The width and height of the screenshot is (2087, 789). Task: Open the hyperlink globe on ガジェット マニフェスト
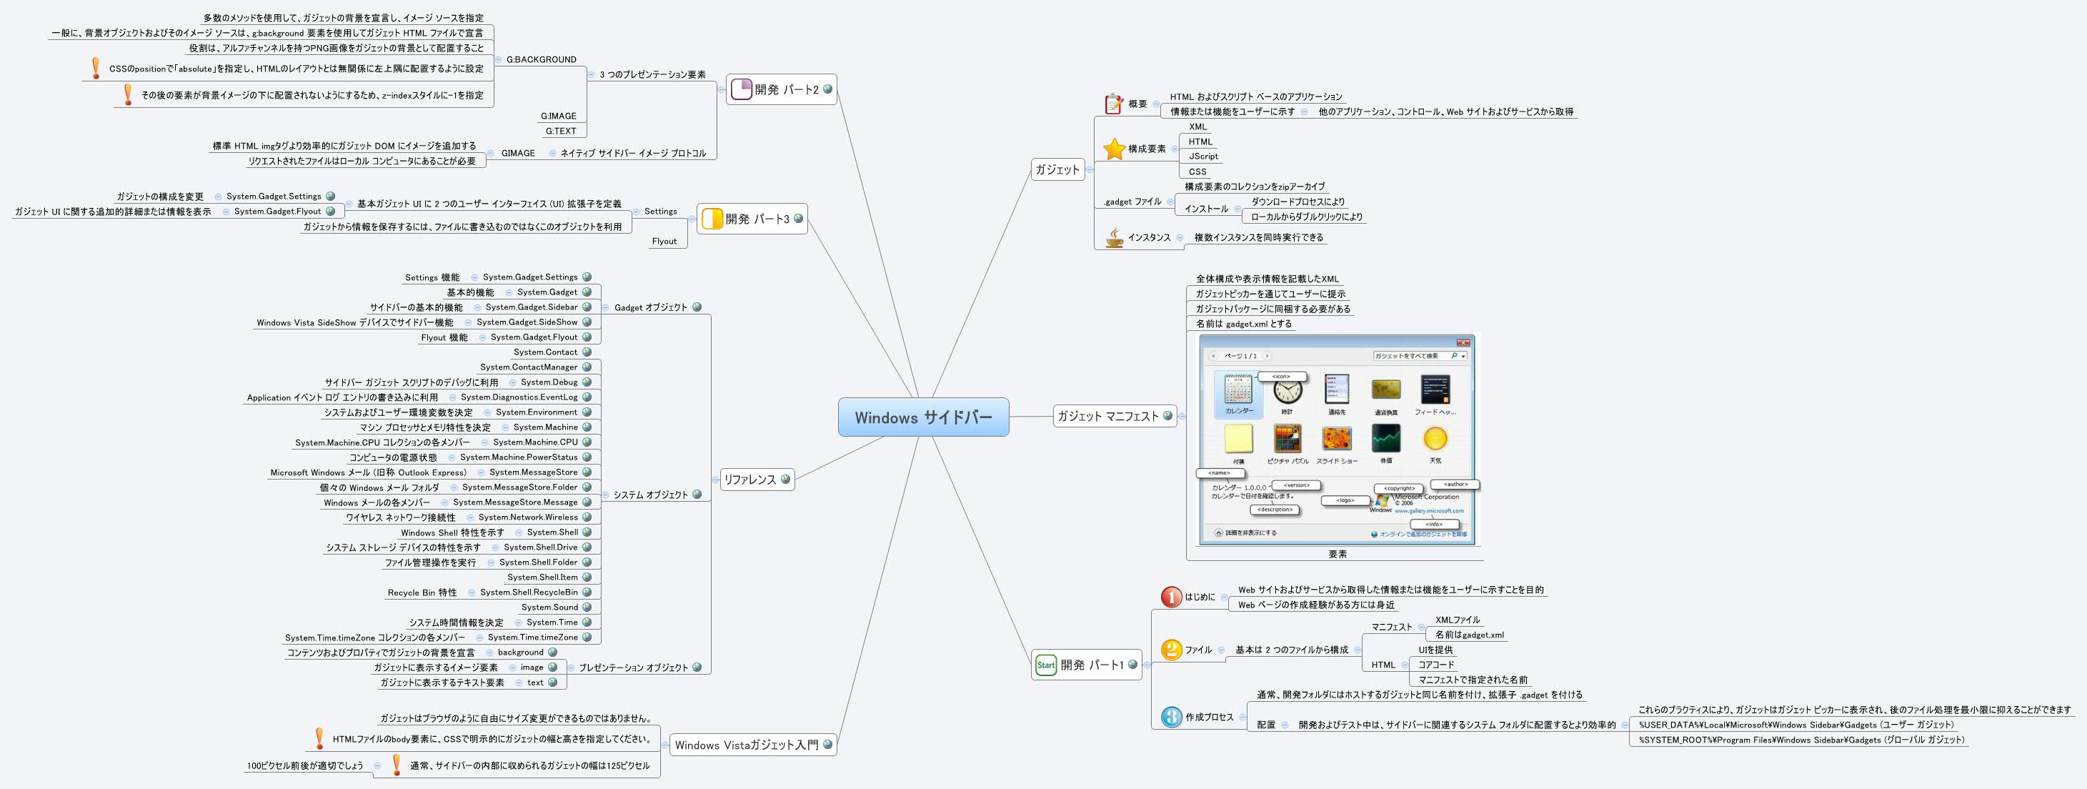[1167, 418]
